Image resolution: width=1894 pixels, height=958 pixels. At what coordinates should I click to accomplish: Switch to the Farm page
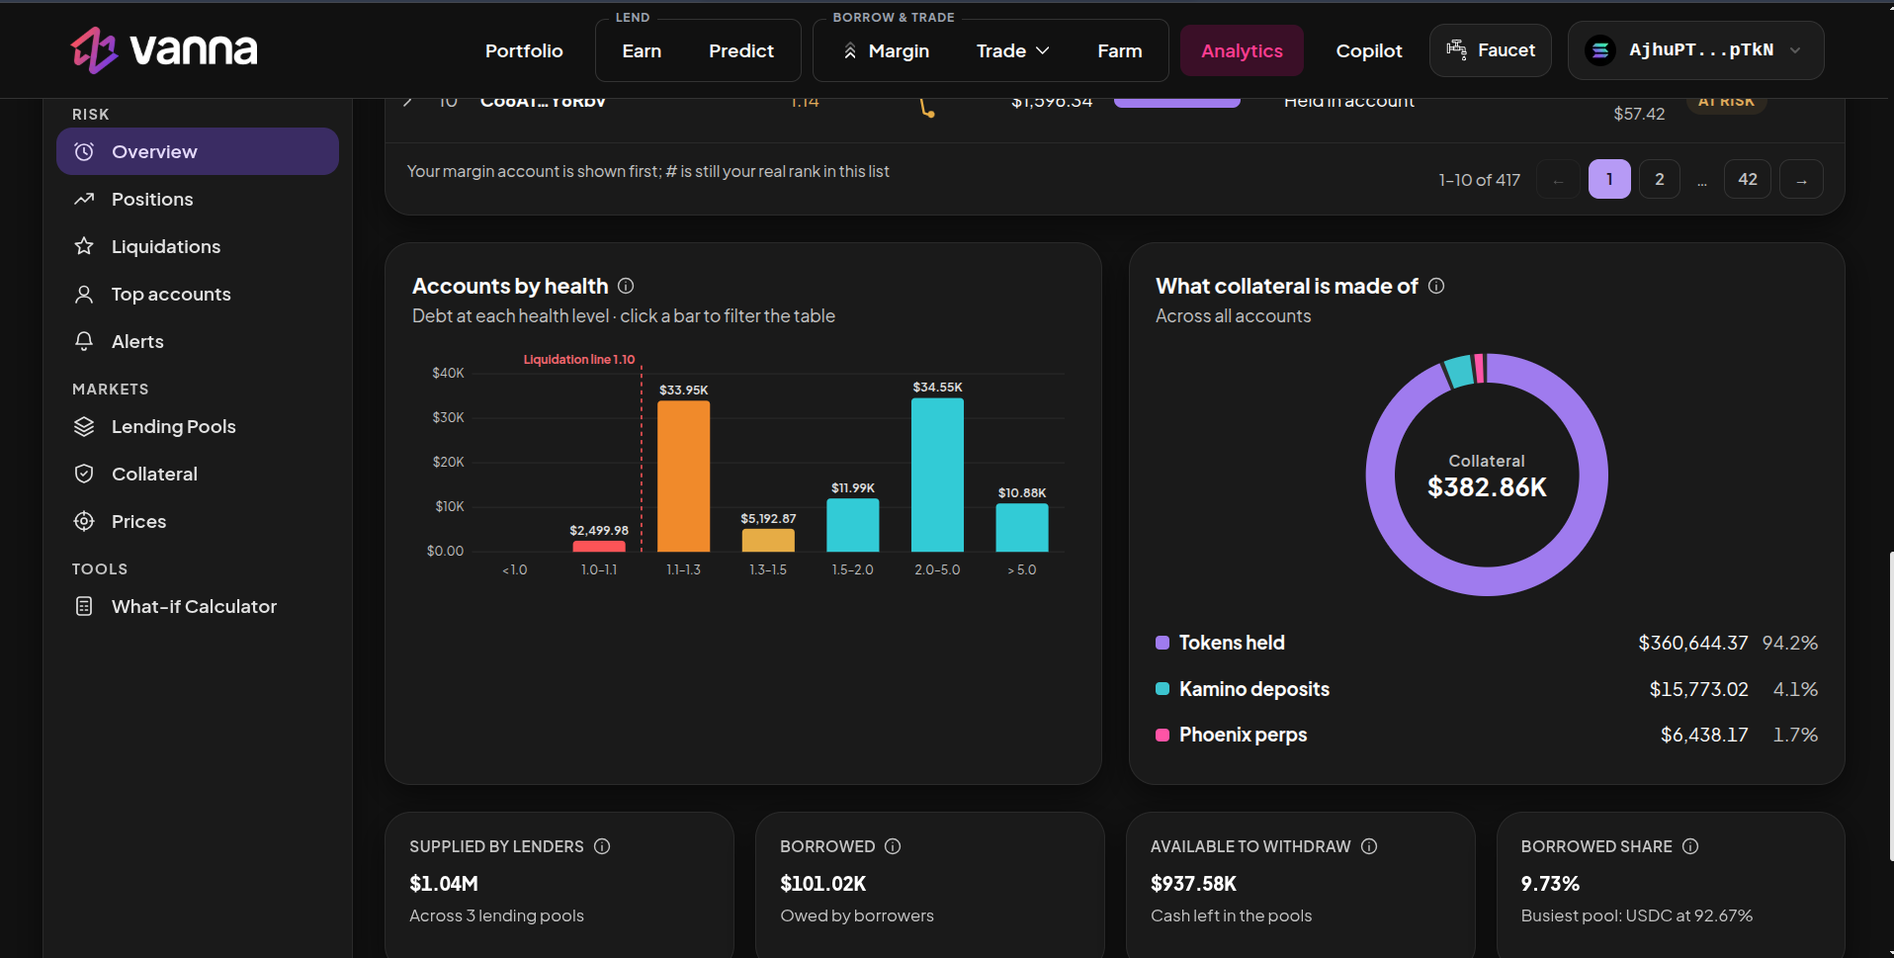pos(1120,50)
